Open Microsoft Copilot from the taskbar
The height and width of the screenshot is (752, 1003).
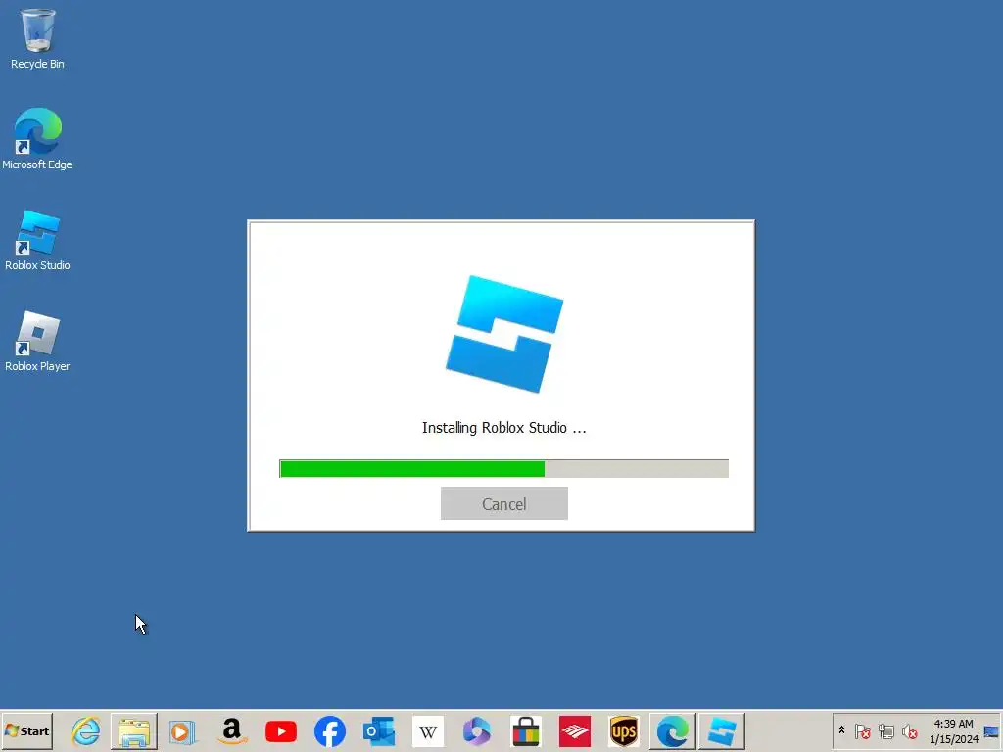tap(477, 730)
